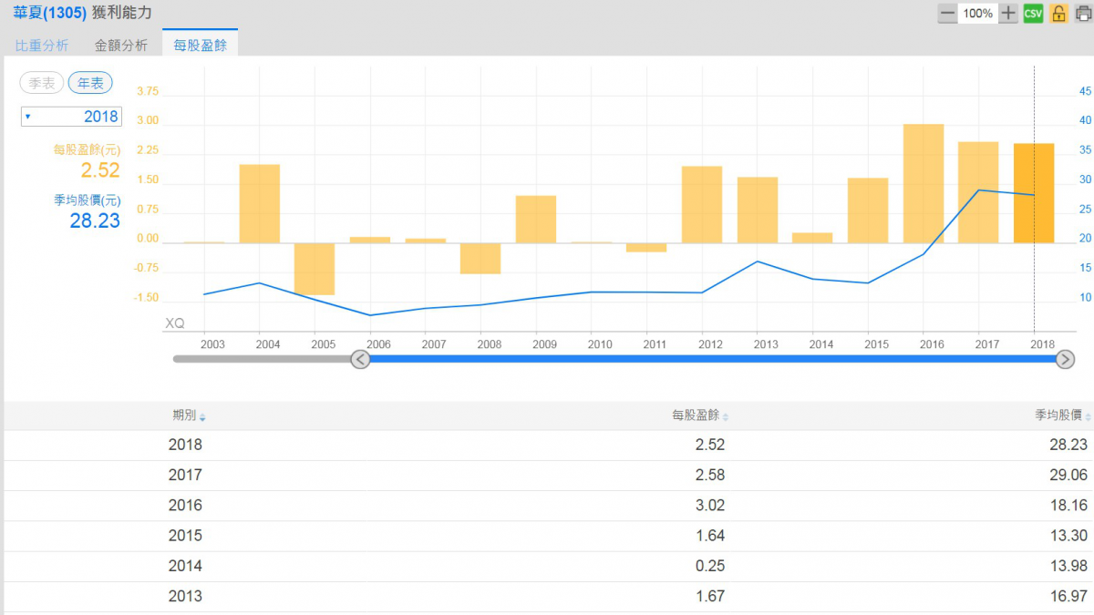The width and height of the screenshot is (1094, 615).
Task: Click the 100% zoom level field
Action: click(978, 14)
